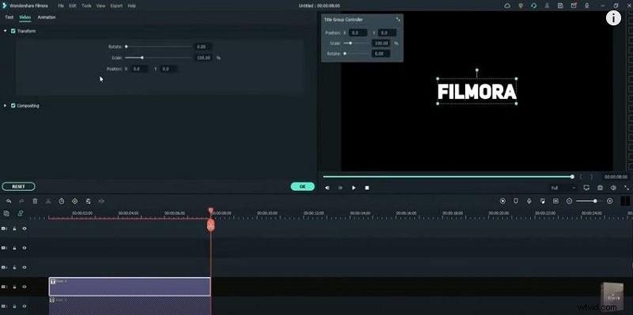
Task: Lock the topmost timeline track
Action: 14,229
